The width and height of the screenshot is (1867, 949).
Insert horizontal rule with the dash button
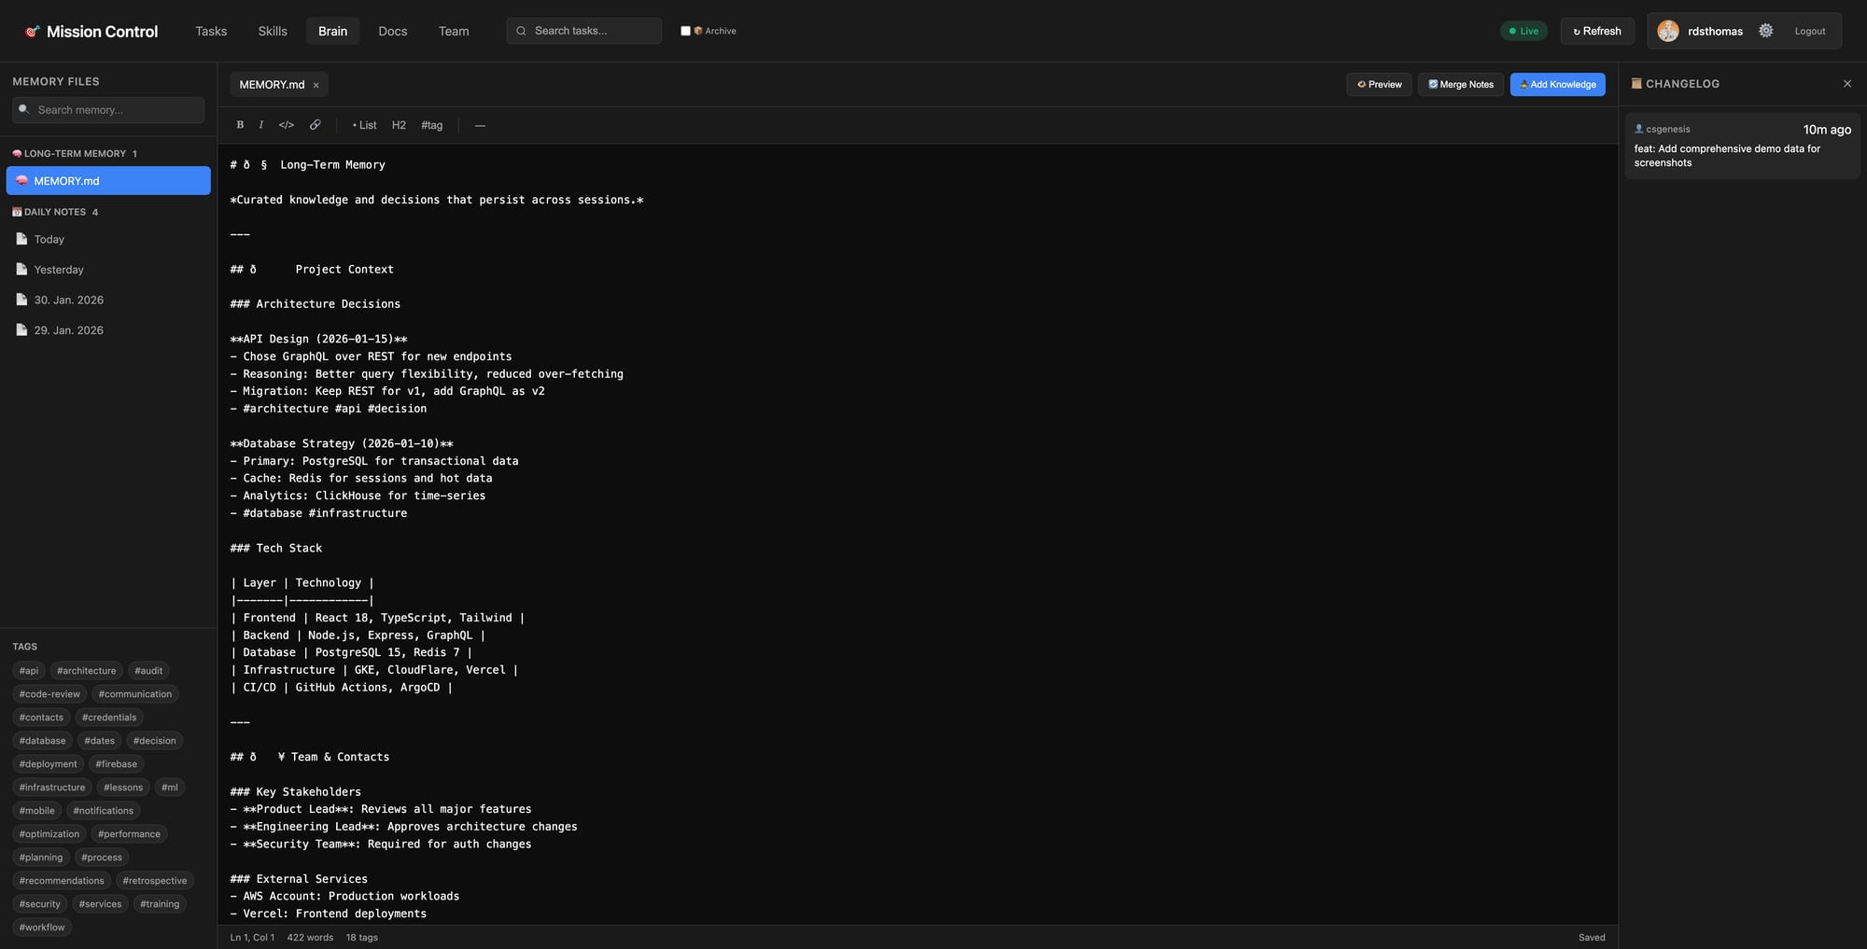point(480,125)
